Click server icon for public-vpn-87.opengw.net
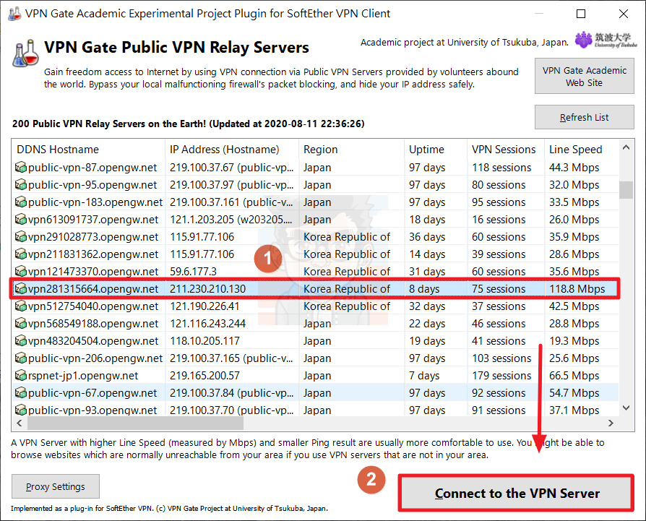The width and height of the screenshot is (646, 521). coord(21,168)
